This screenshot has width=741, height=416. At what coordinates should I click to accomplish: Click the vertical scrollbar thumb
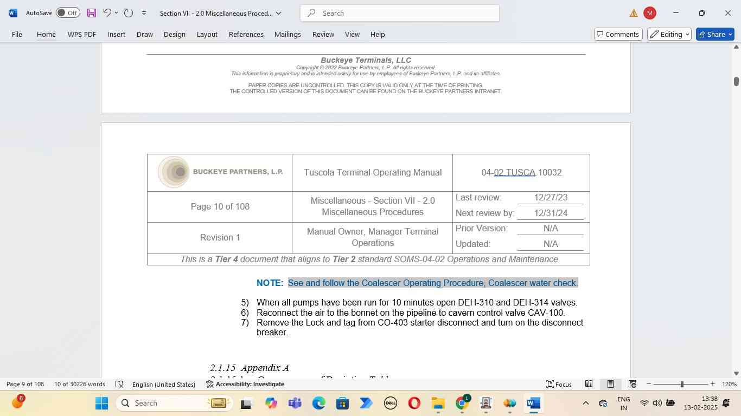pyautogui.click(x=736, y=81)
